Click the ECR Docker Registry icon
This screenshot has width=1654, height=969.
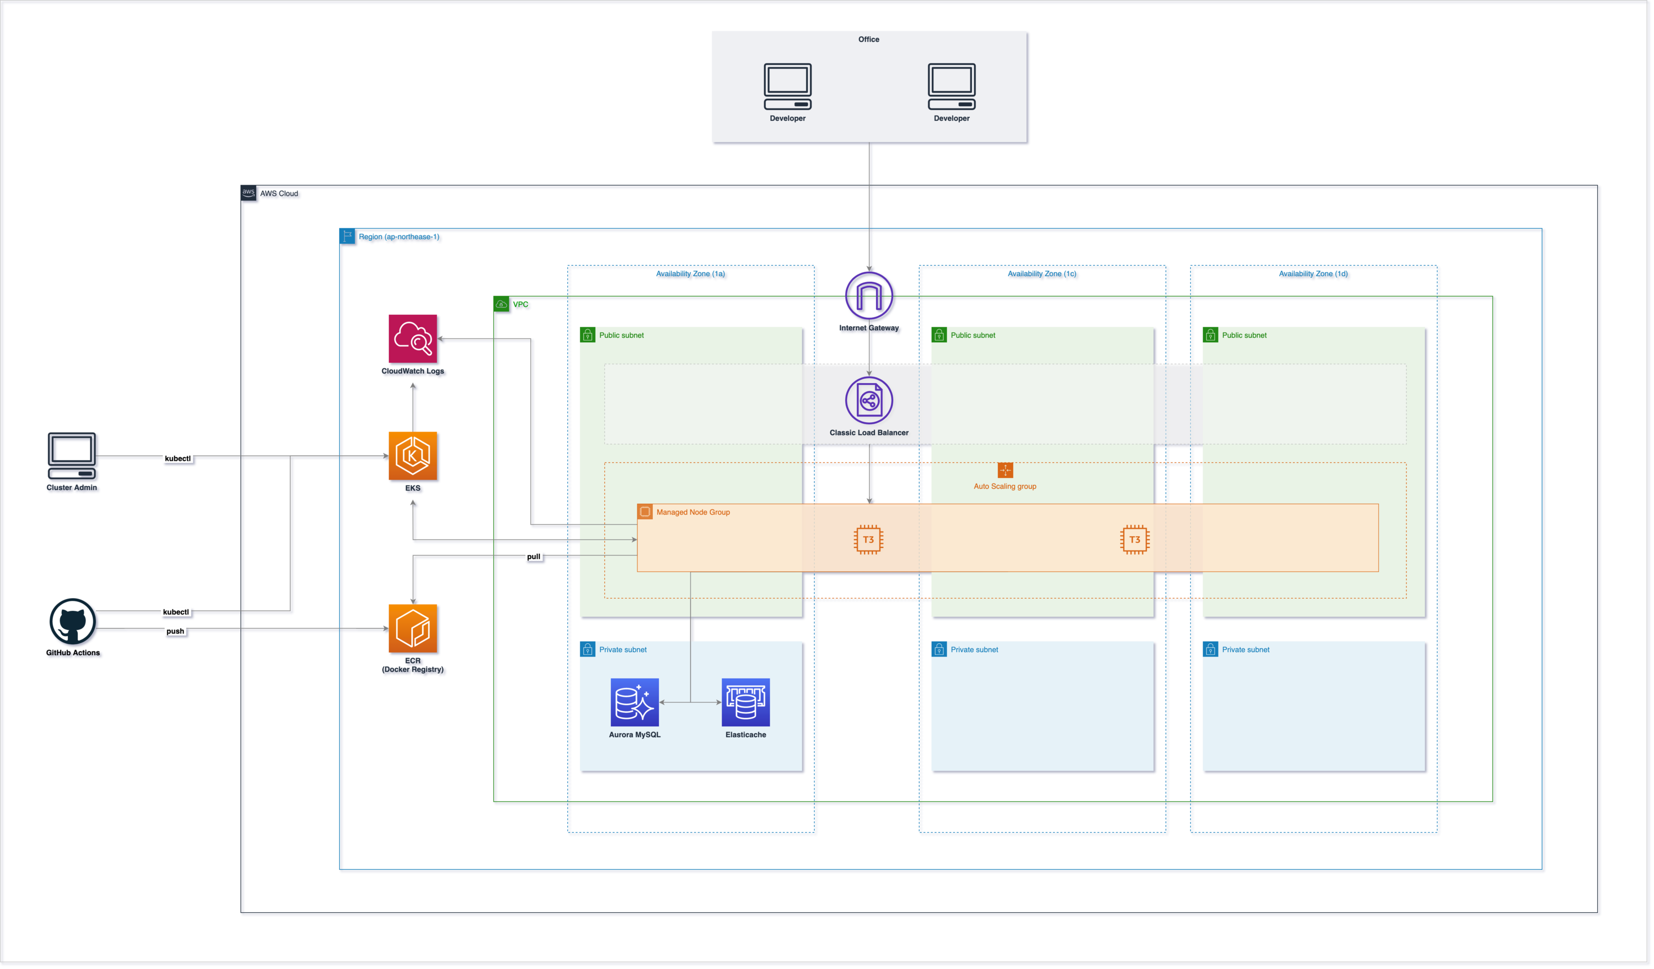click(x=413, y=629)
